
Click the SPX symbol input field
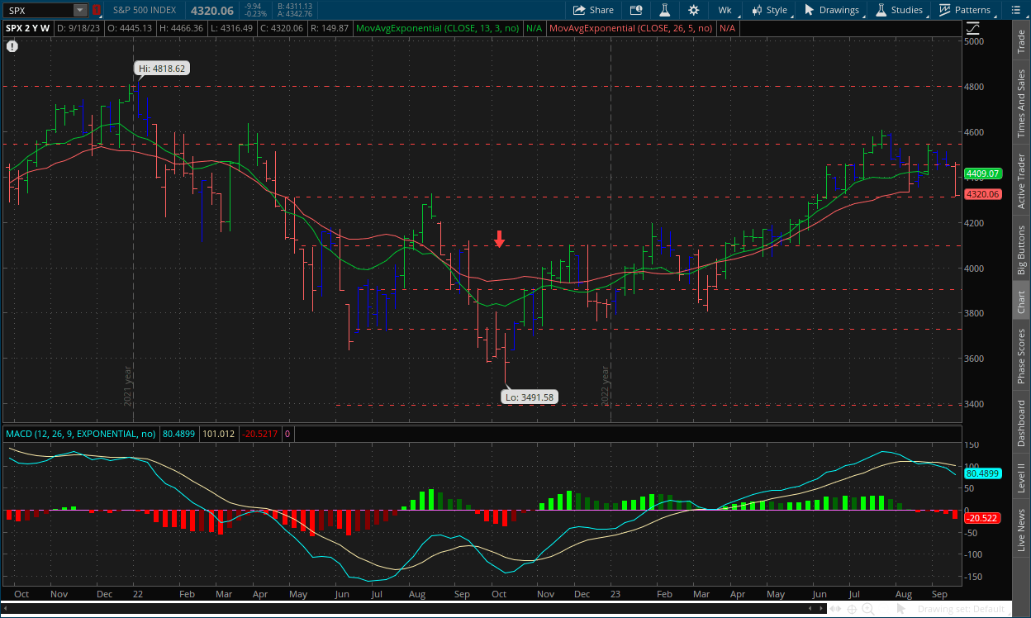(38, 10)
